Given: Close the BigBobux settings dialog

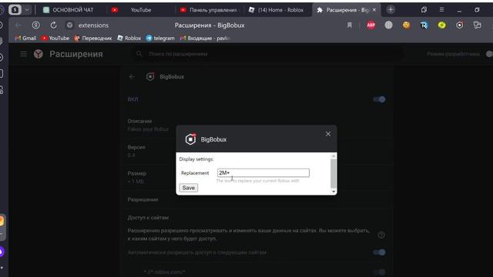Looking at the screenshot, I should tap(328, 134).
